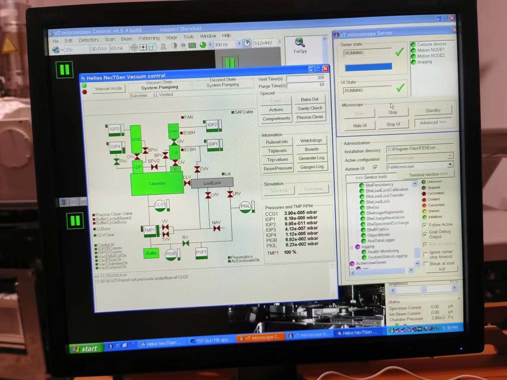Expand the Terminal window >>> panel
This screenshot has width=507, height=380.
[428, 174]
